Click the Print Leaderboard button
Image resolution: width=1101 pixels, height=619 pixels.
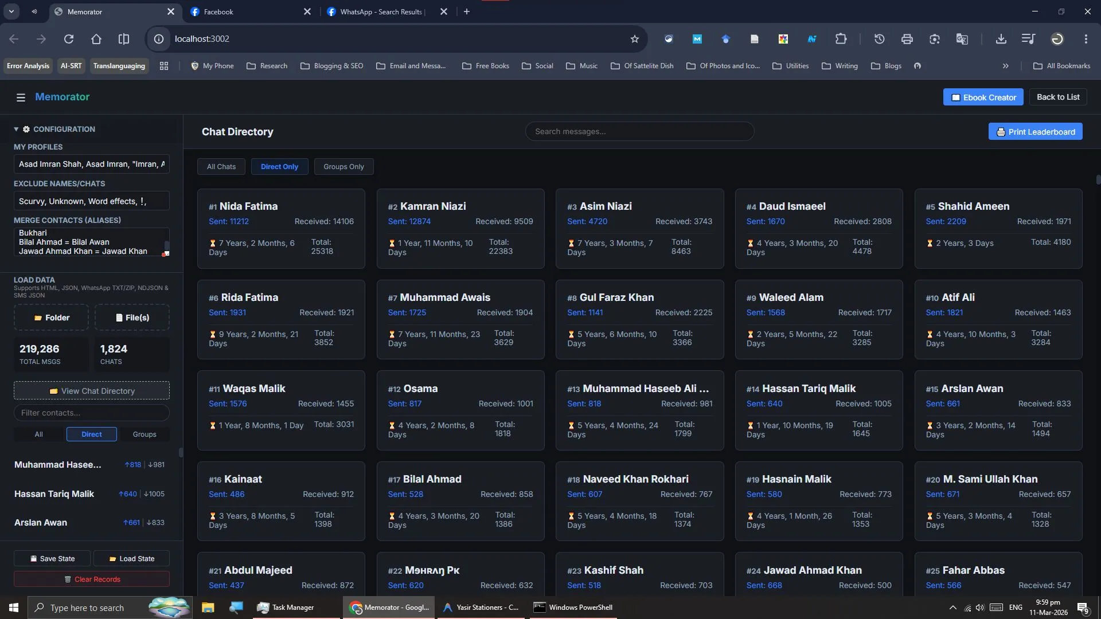coord(1035,132)
